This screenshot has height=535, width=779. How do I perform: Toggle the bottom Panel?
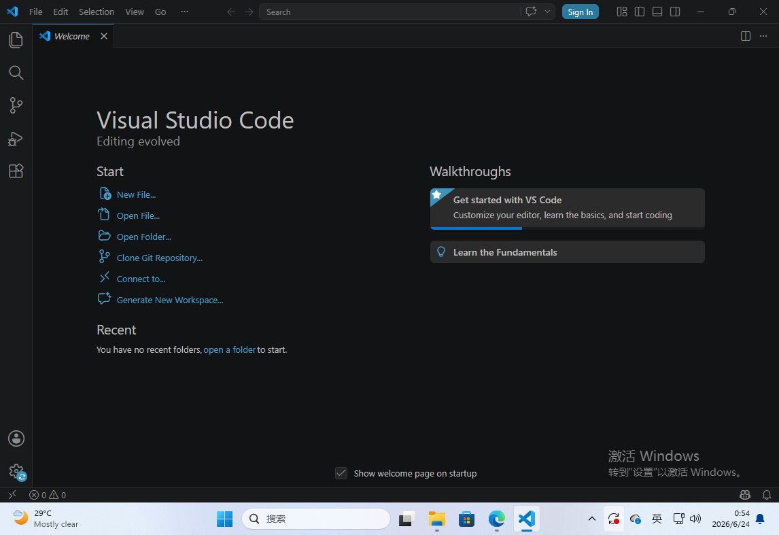(657, 12)
